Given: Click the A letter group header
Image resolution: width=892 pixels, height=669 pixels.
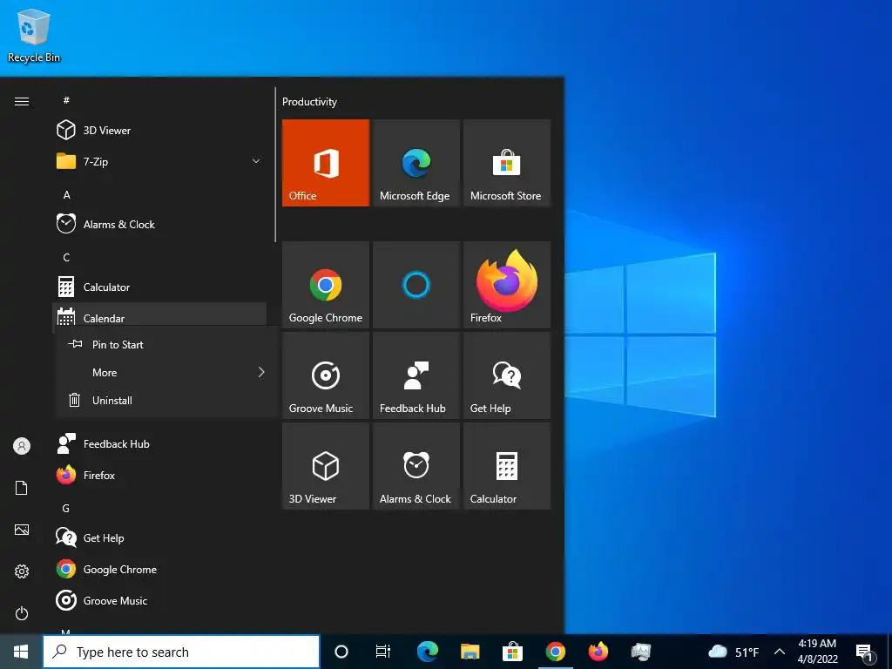Looking at the screenshot, I should (x=66, y=194).
